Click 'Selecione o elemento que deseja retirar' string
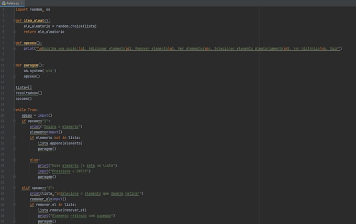The image size is (356, 224). 99,194
